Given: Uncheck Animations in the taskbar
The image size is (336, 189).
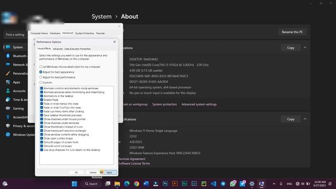Looking at the screenshot, I should pos(41,96).
